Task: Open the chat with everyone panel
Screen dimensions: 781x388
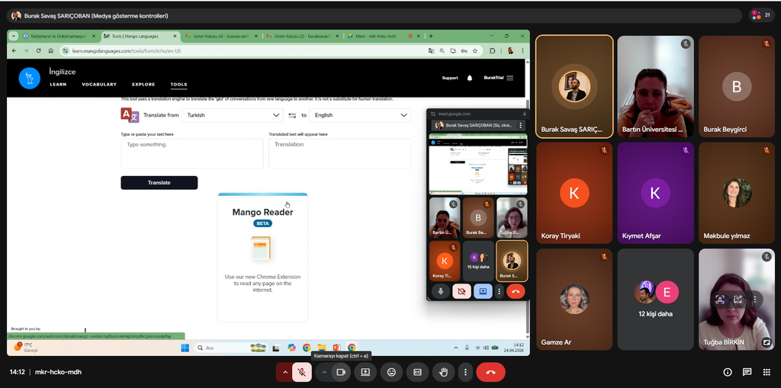Action: pyautogui.click(x=747, y=372)
